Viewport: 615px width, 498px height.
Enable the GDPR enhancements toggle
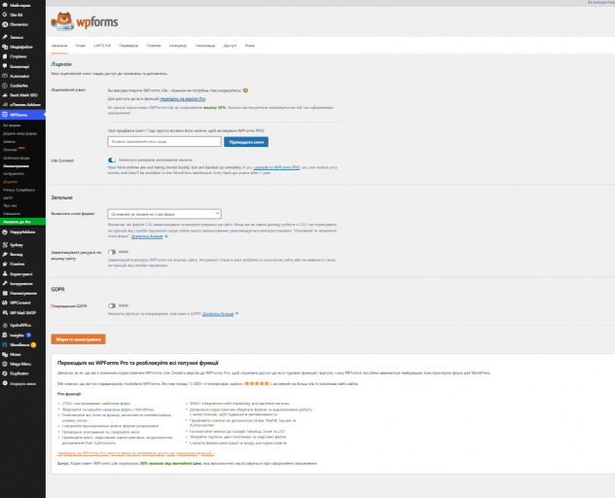(x=112, y=305)
